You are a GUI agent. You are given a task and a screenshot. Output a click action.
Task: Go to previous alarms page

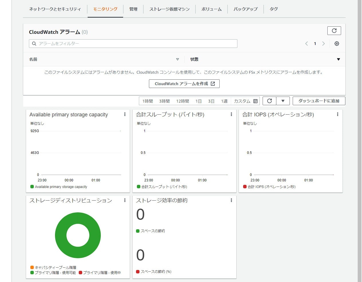tap(306, 44)
